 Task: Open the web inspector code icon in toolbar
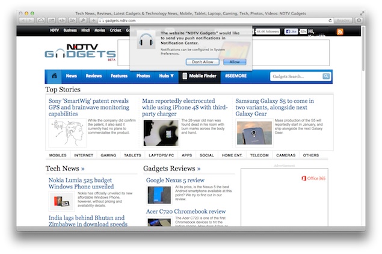pyautogui.click(x=62, y=20)
